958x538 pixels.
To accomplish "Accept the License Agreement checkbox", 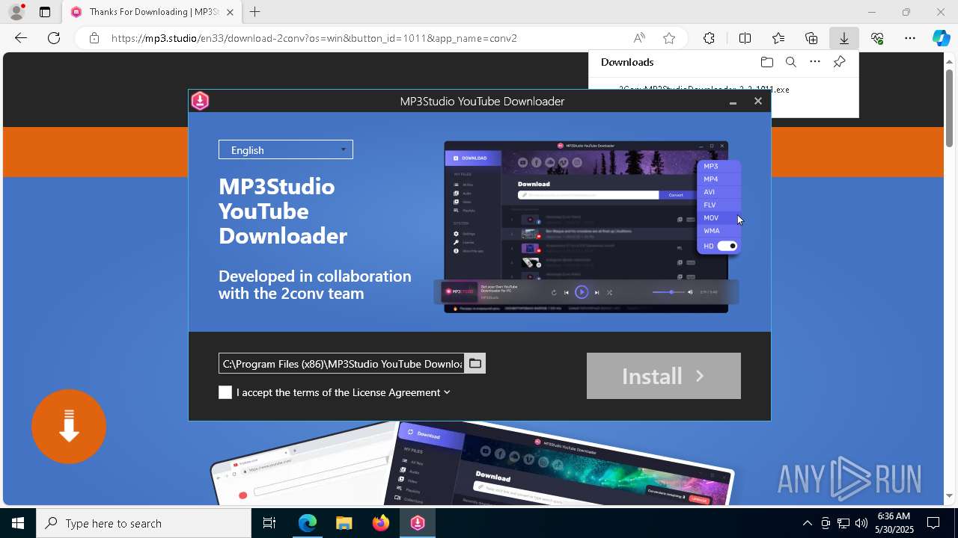I will coord(225,392).
